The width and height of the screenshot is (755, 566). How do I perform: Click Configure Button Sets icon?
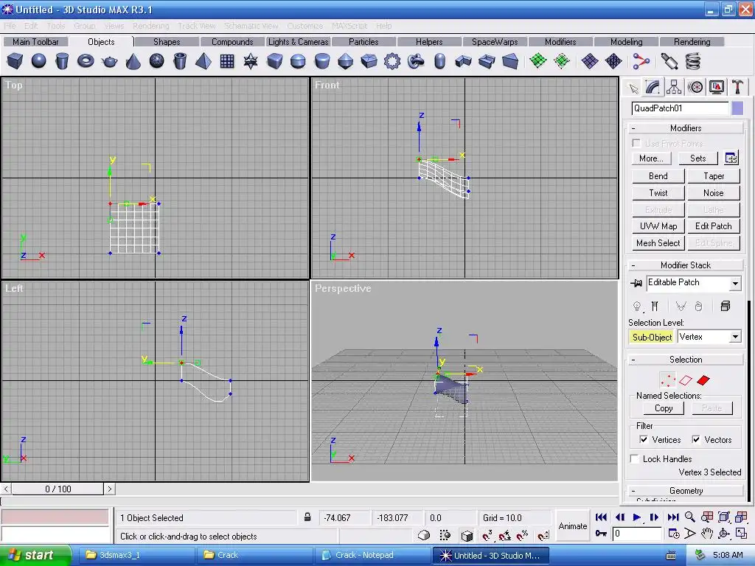[731, 158]
